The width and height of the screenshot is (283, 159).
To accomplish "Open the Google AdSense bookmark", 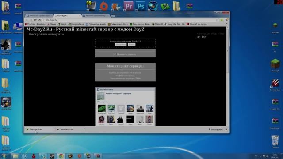I will pos(76,24).
